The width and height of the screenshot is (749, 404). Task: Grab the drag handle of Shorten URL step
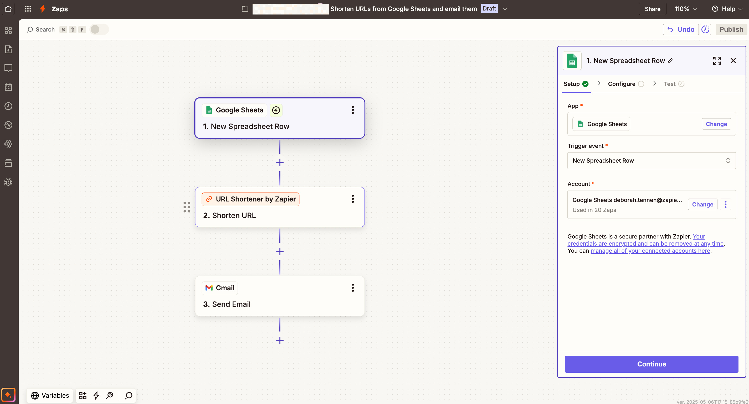click(x=187, y=207)
